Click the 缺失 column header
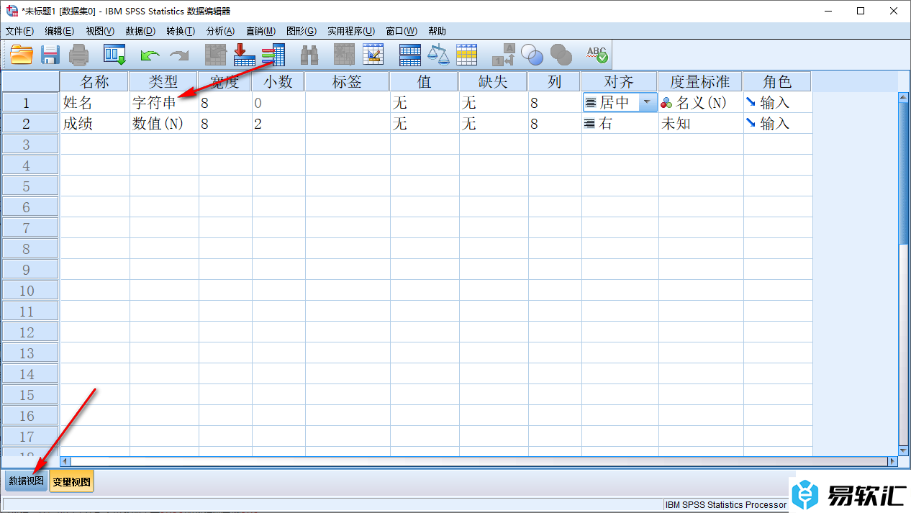This screenshot has height=513, width=911. (x=493, y=81)
